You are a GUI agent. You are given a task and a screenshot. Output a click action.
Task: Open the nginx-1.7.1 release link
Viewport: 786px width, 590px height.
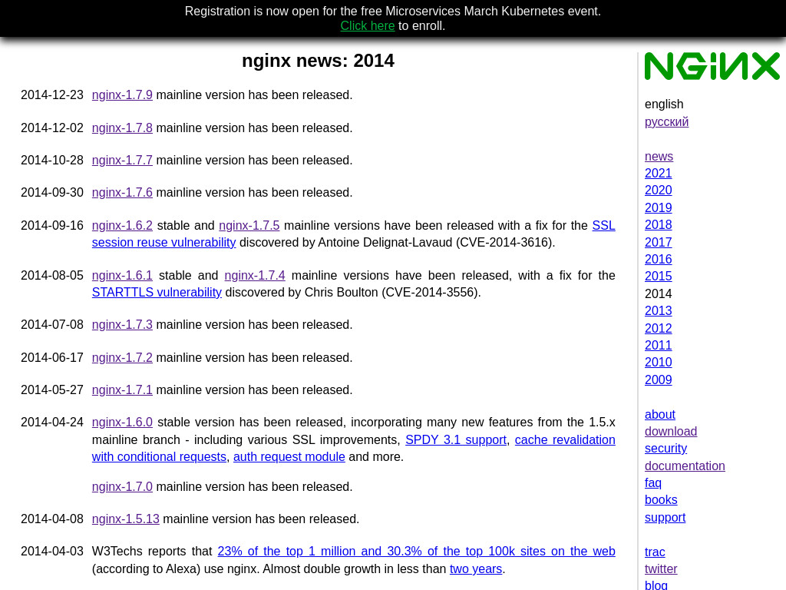(x=122, y=389)
